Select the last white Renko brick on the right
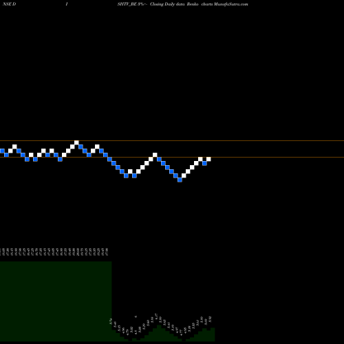 208,159
